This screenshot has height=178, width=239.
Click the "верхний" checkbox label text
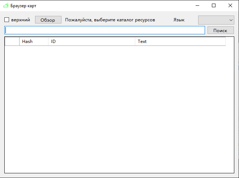coord(21,20)
